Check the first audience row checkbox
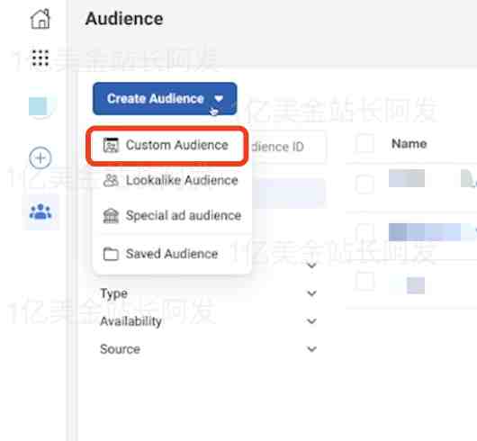 coord(364,184)
